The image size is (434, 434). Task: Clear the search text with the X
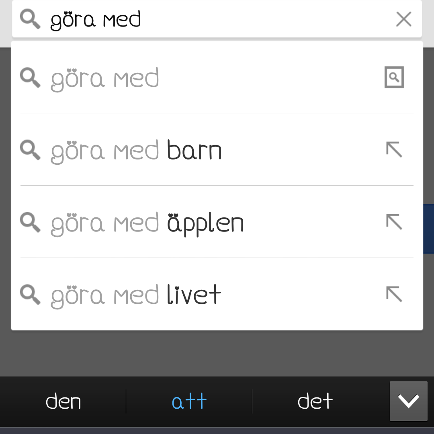coord(403,19)
